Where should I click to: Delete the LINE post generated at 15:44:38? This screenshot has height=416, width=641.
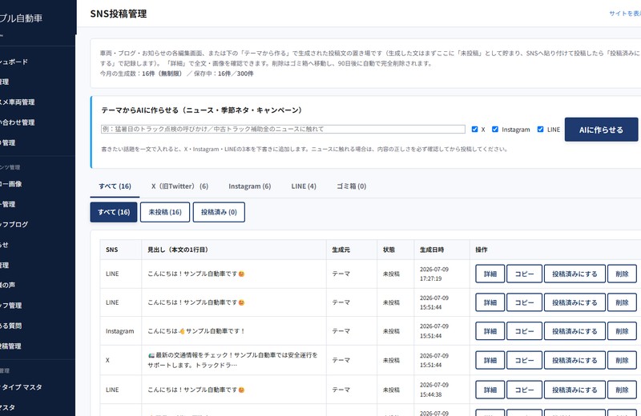point(622,390)
